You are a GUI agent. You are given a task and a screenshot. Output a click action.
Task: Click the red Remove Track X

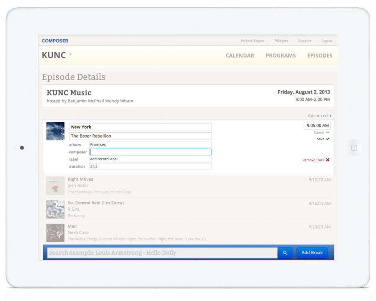tap(328, 160)
